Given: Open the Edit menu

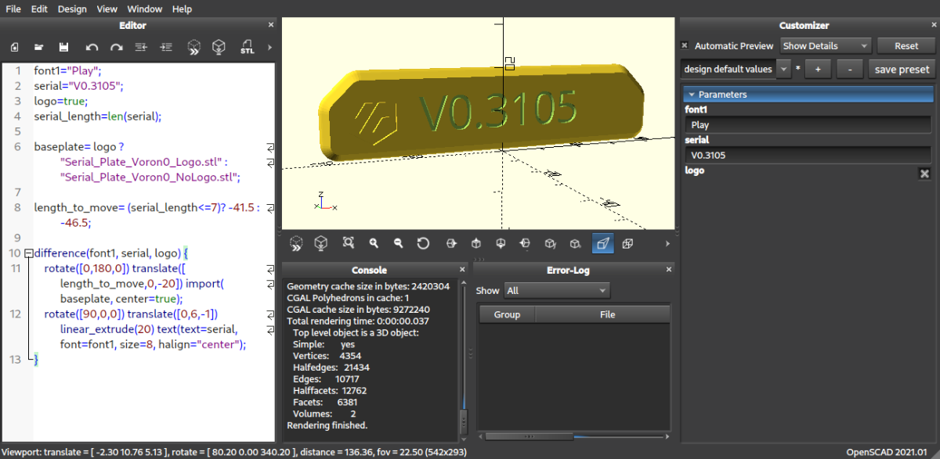Looking at the screenshot, I should (39, 9).
